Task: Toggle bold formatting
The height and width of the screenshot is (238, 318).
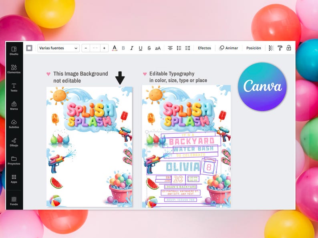Action: point(123,48)
